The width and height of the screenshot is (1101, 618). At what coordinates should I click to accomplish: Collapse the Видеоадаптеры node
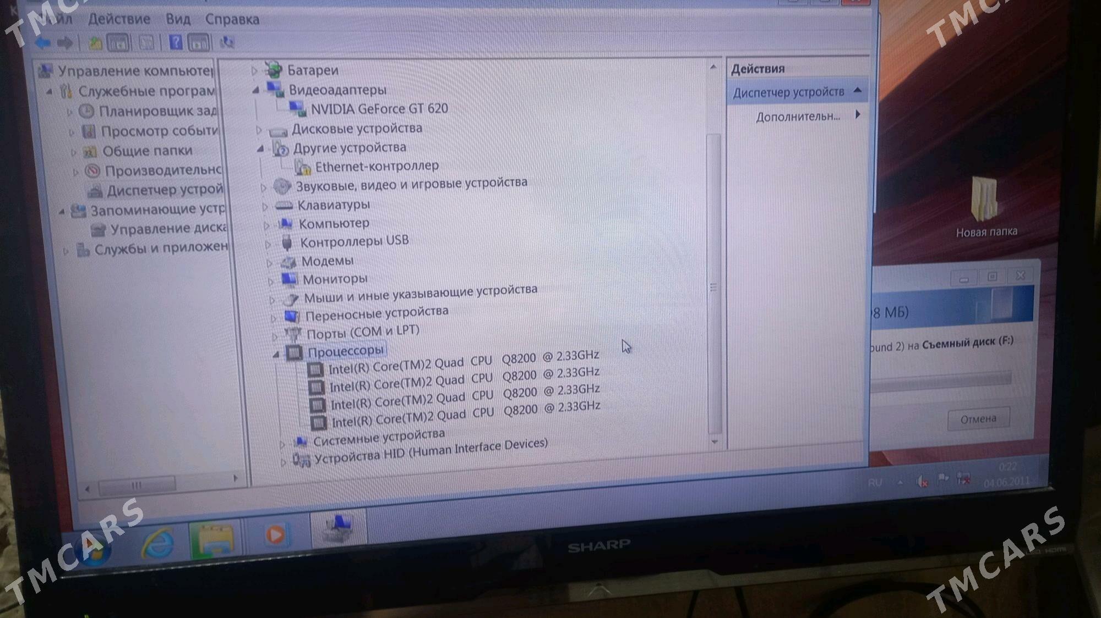pyautogui.click(x=256, y=90)
